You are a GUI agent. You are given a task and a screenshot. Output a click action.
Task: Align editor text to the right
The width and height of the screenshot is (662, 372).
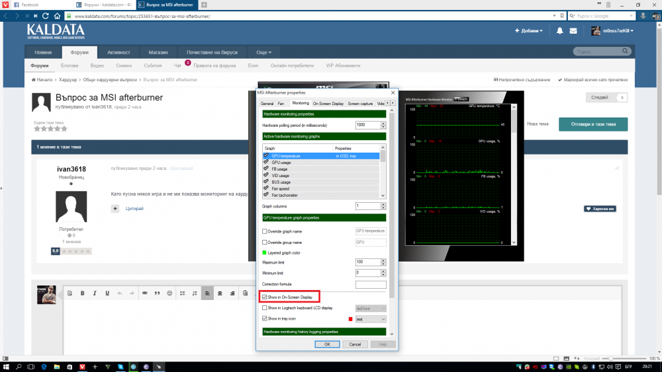click(x=232, y=293)
